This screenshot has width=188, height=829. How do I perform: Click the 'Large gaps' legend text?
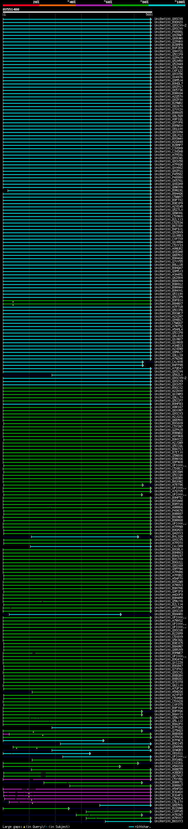(x=12, y=827)
